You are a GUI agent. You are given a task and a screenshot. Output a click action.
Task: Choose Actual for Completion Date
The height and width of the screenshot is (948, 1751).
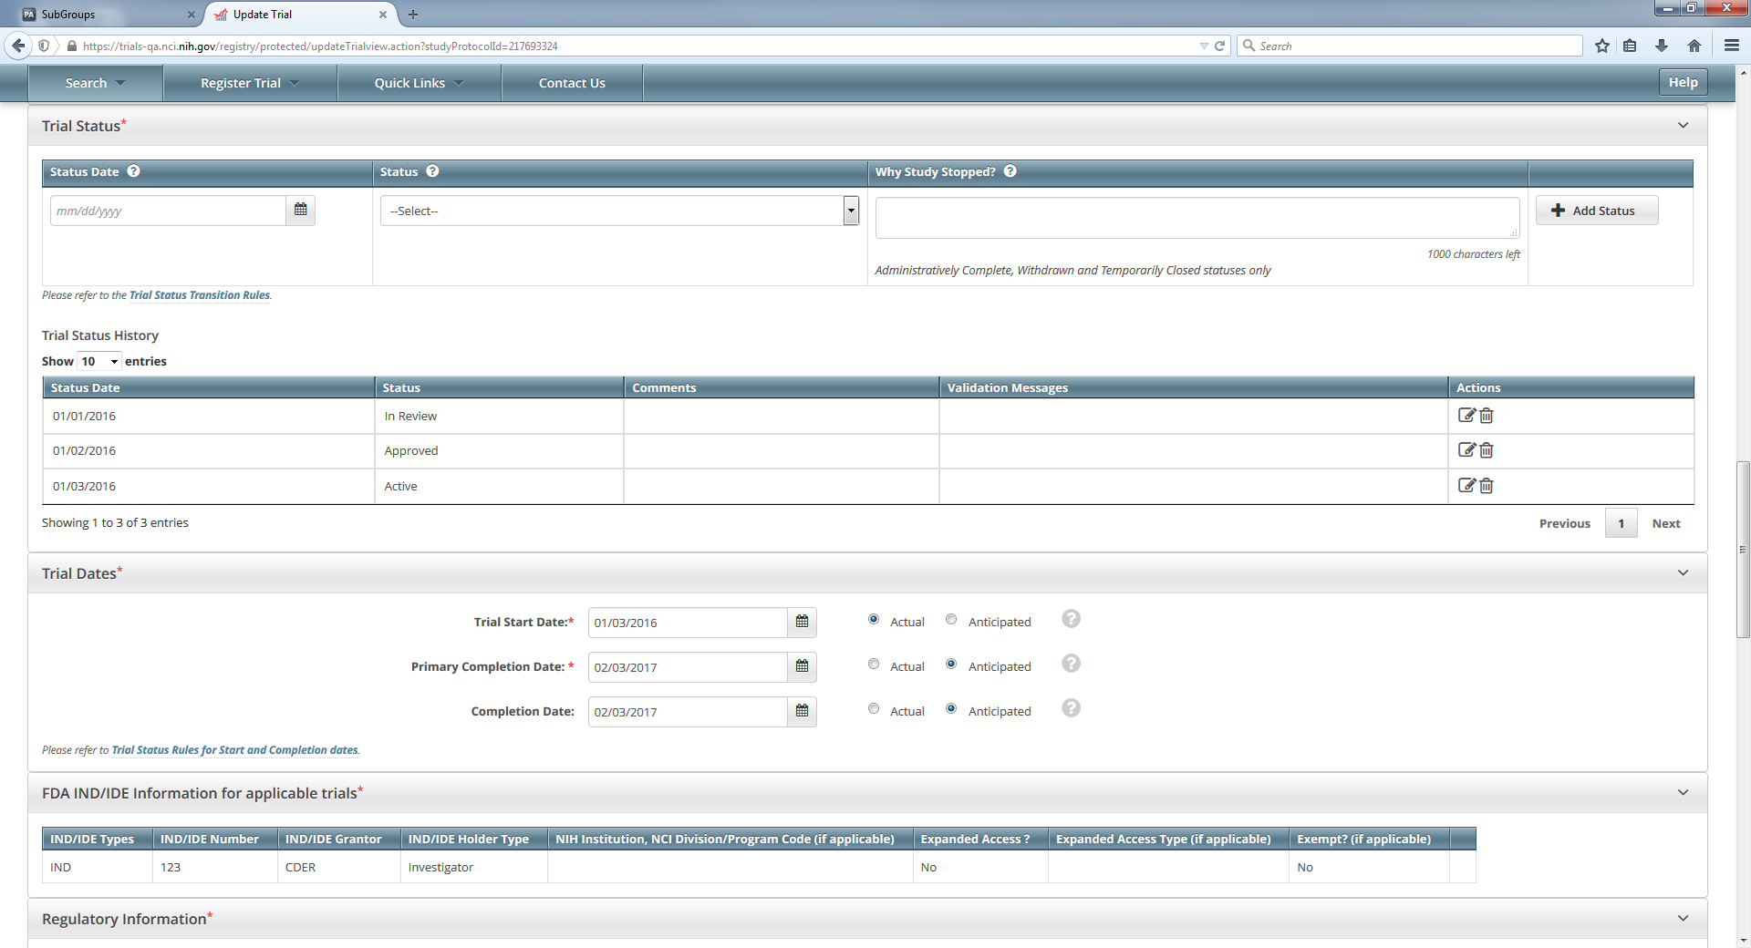(874, 709)
